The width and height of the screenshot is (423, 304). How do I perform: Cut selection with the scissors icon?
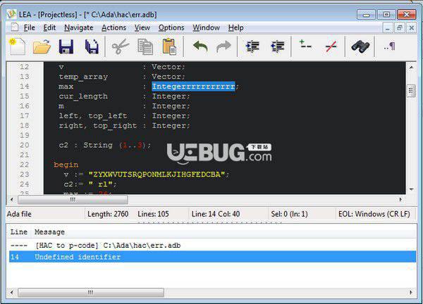120,46
